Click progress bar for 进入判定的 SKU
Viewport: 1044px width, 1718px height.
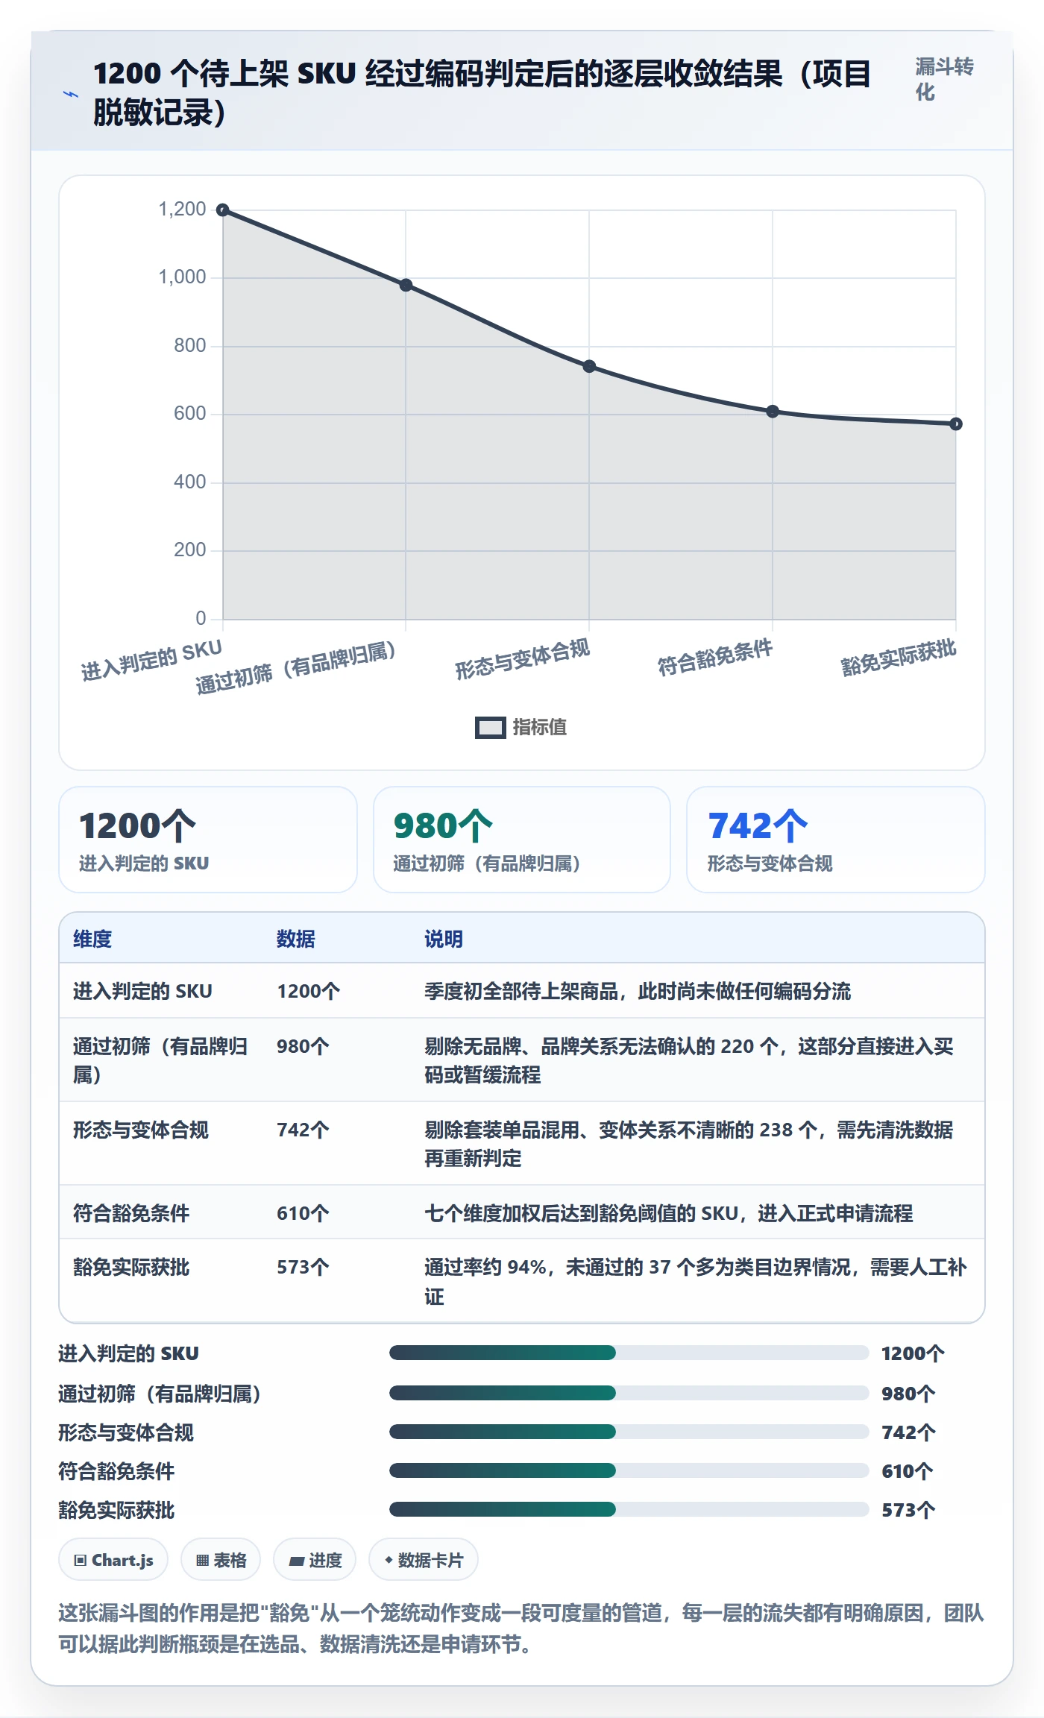coord(629,1353)
